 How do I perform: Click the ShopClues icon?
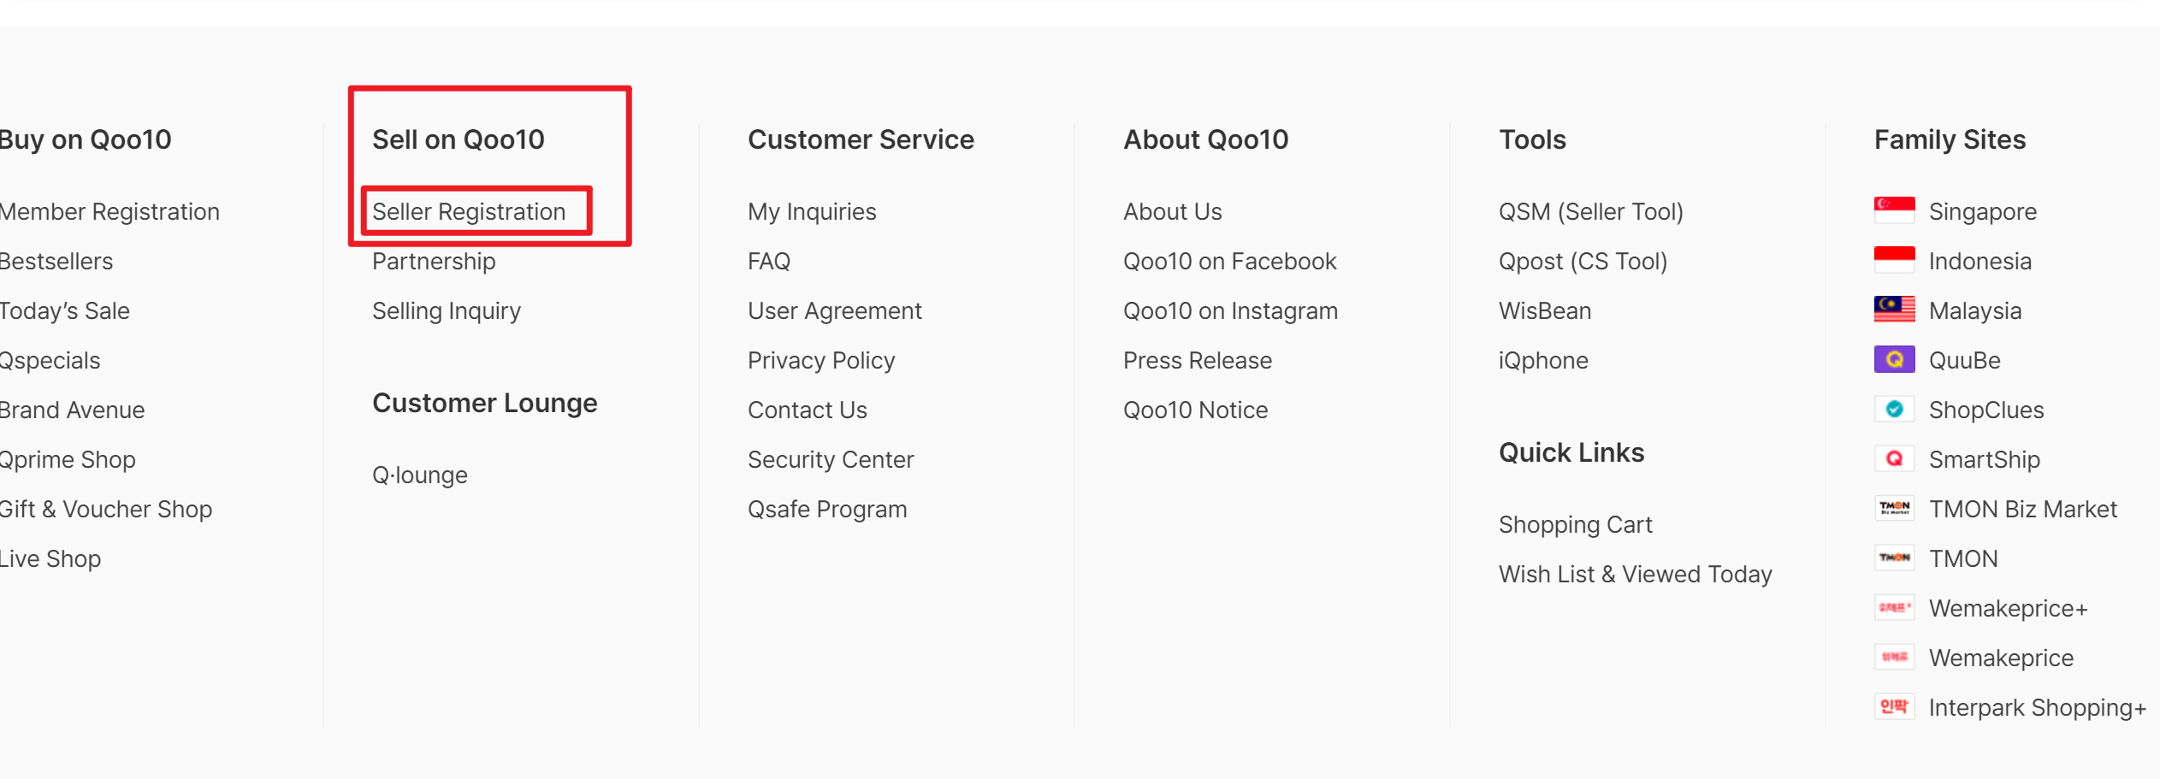(1894, 409)
